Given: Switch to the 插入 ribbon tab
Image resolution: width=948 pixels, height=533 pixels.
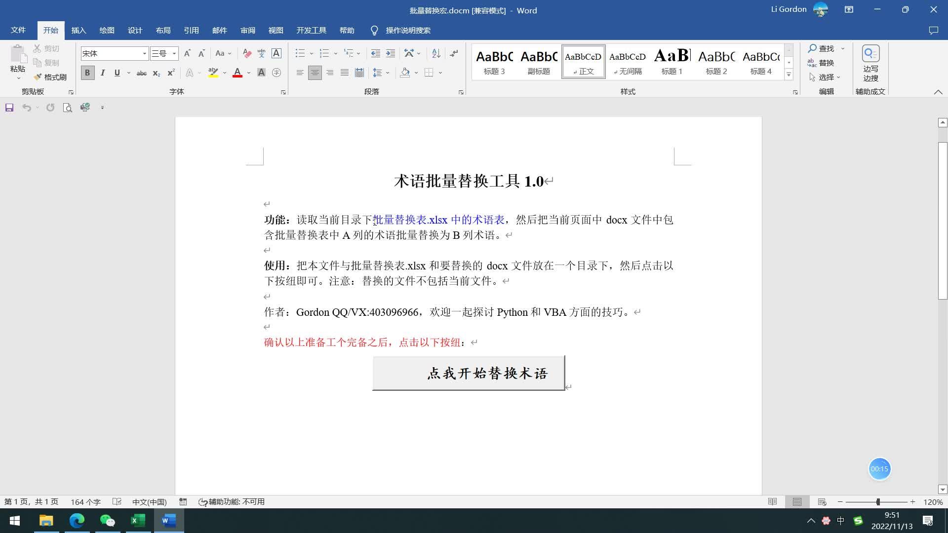Looking at the screenshot, I should [x=79, y=31].
